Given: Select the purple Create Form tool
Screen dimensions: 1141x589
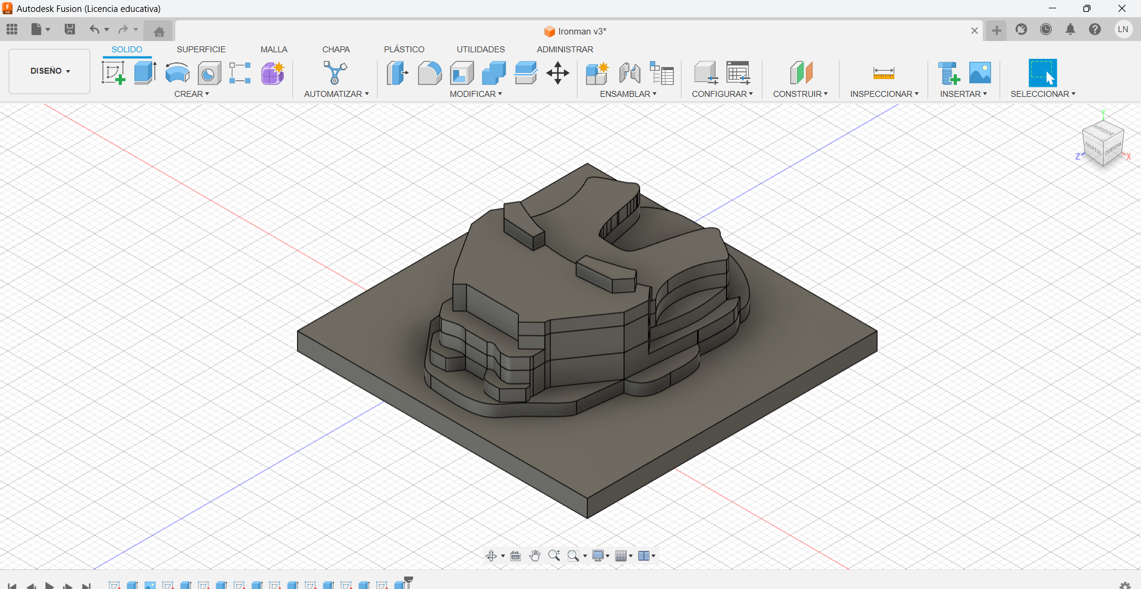Looking at the screenshot, I should (273, 73).
